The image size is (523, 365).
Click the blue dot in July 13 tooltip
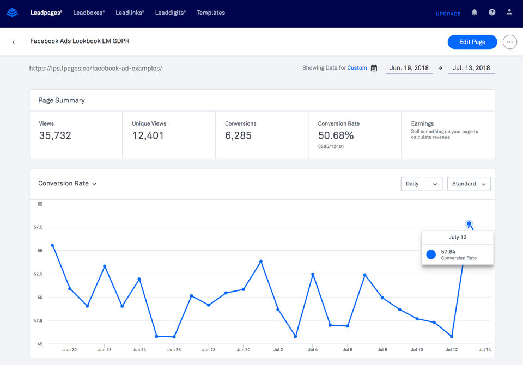[x=431, y=255]
